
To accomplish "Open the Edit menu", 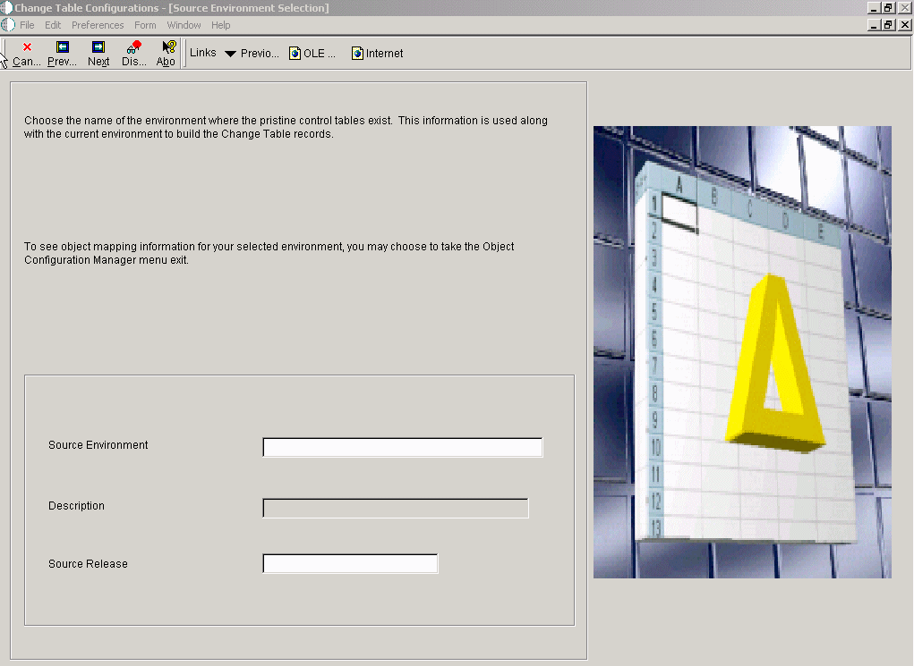I will 53,25.
